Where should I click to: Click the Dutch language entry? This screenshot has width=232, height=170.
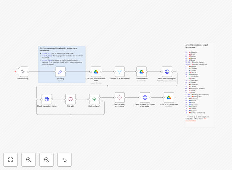[190, 91]
